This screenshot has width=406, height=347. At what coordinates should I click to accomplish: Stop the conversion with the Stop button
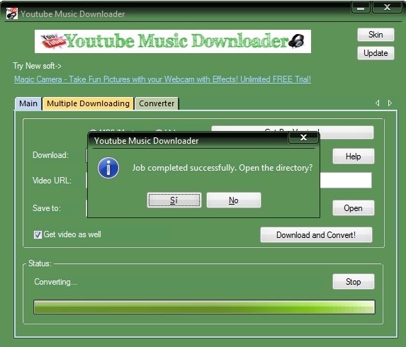click(x=353, y=282)
